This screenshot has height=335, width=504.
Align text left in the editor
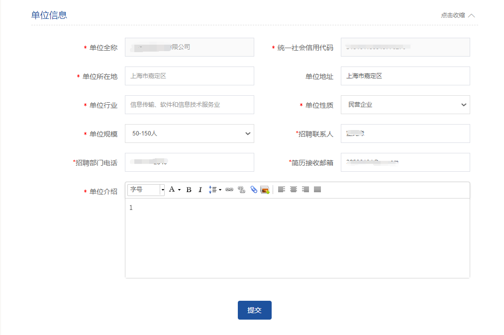pyautogui.click(x=282, y=190)
